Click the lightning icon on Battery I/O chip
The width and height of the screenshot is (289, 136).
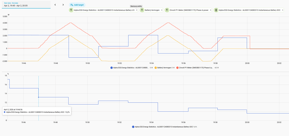[71, 10]
